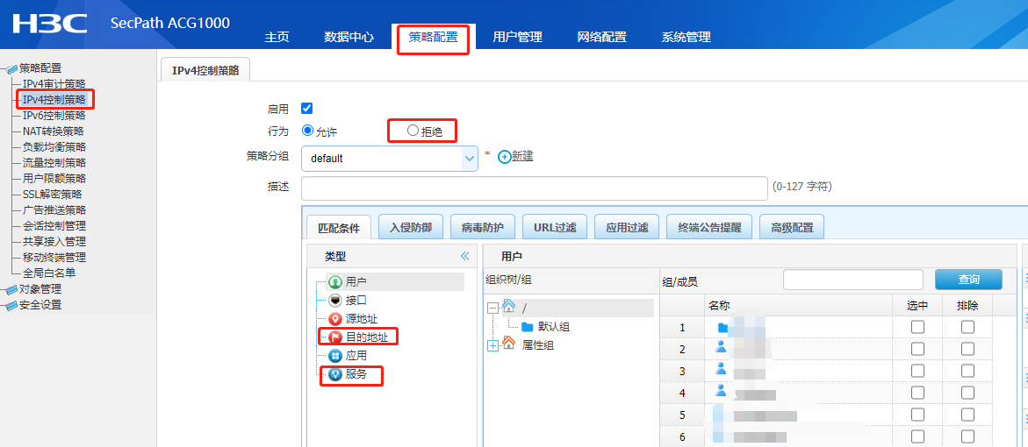Open IPv4审计策略 in sidebar
Viewport: 1028px width, 447px height.
coord(54,84)
